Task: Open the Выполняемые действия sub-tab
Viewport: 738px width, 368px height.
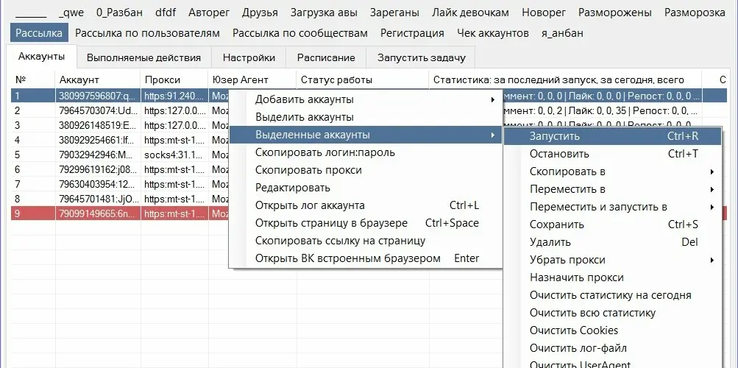Action: tap(143, 58)
